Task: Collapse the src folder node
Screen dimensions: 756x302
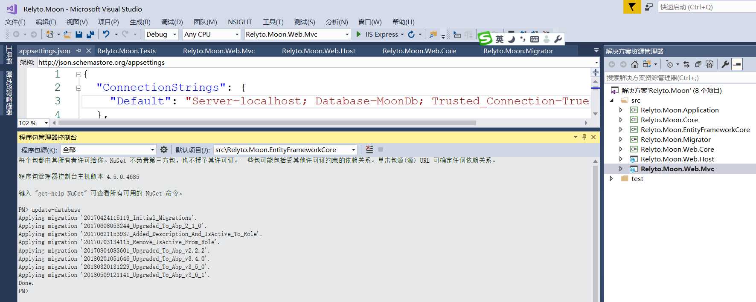Action: [x=611, y=101]
